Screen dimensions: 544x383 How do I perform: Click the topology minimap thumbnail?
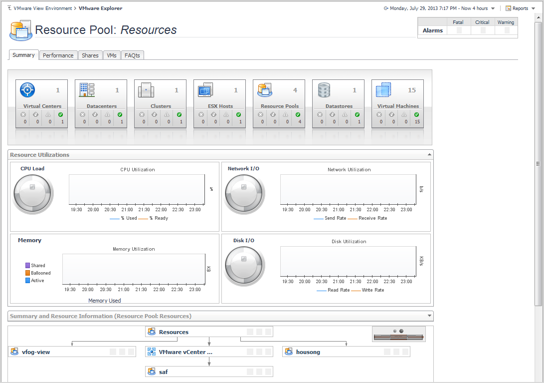[398, 335]
